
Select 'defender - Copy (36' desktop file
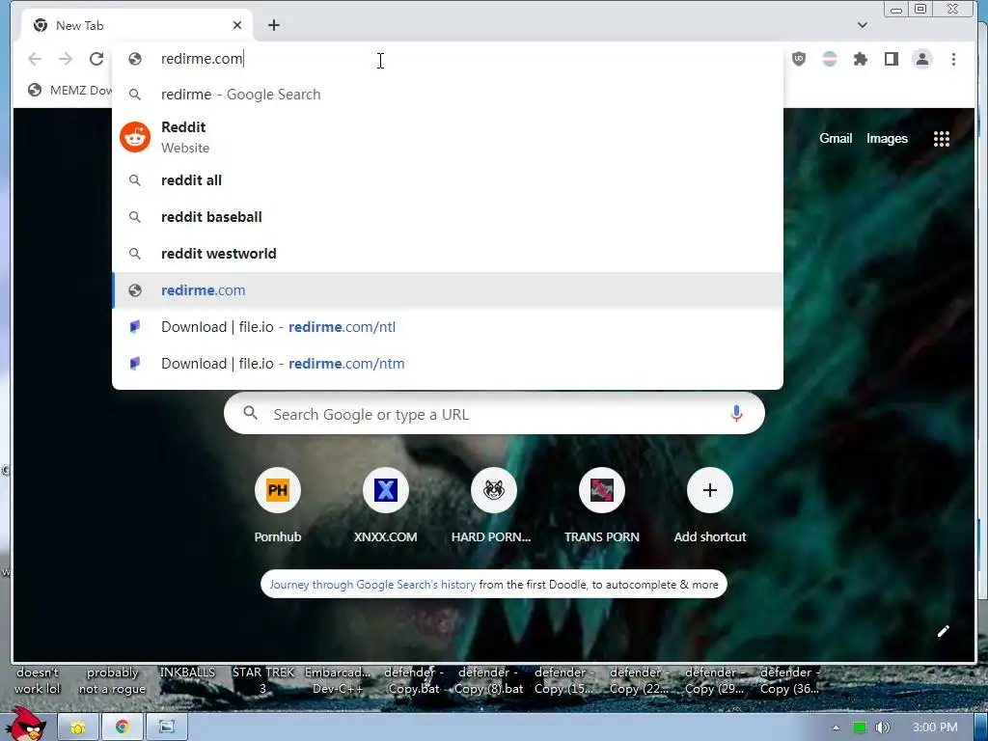tap(789, 680)
